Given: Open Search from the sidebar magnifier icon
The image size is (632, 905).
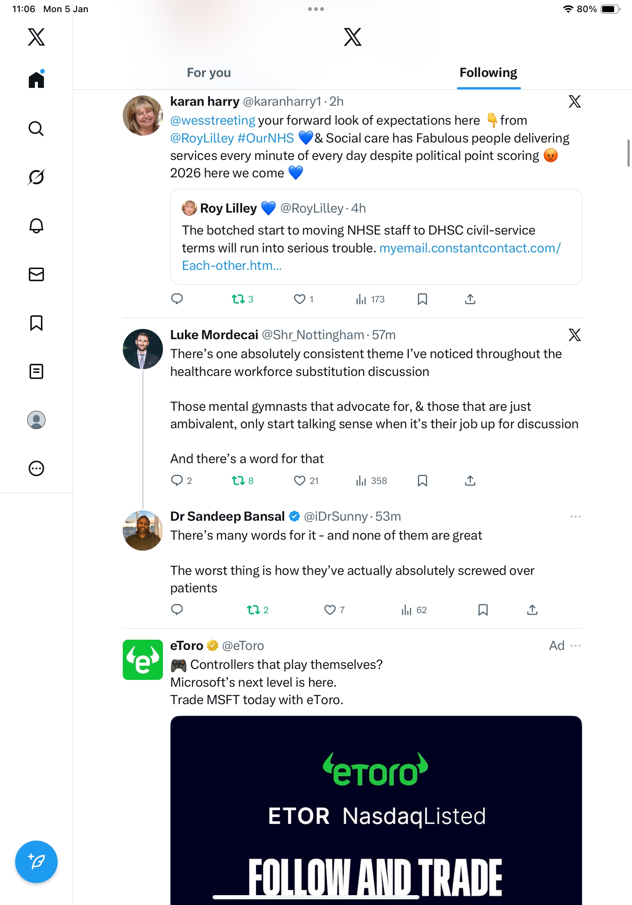Looking at the screenshot, I should coord(36,128).
